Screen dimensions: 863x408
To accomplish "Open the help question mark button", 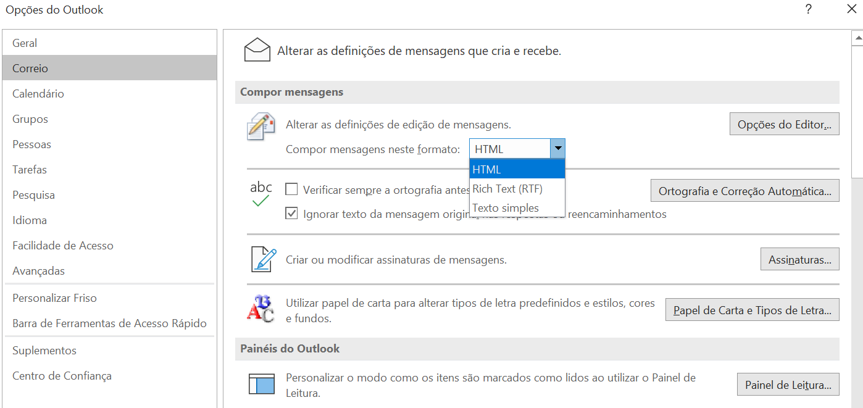I will (808, 9).
